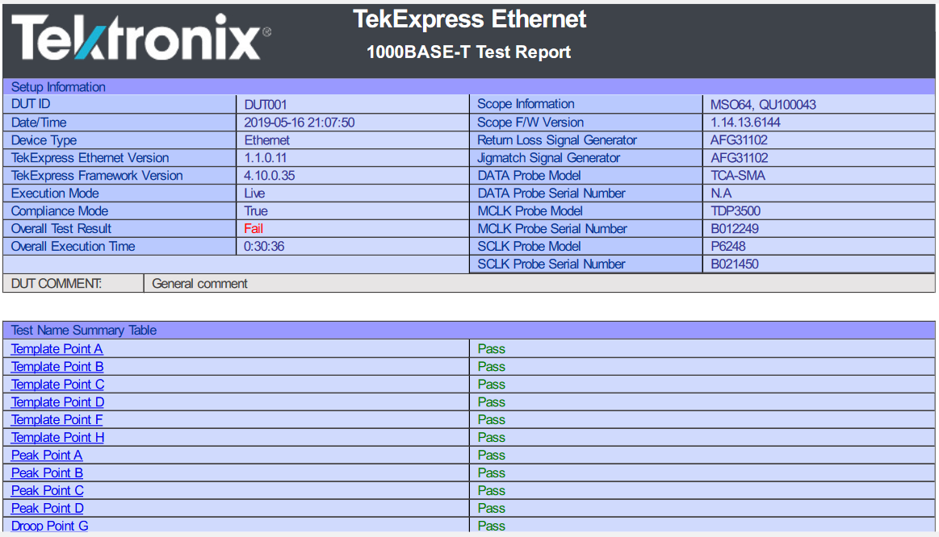Follow the Peak Point B link

pyautogui.click(x=47, y=473)
